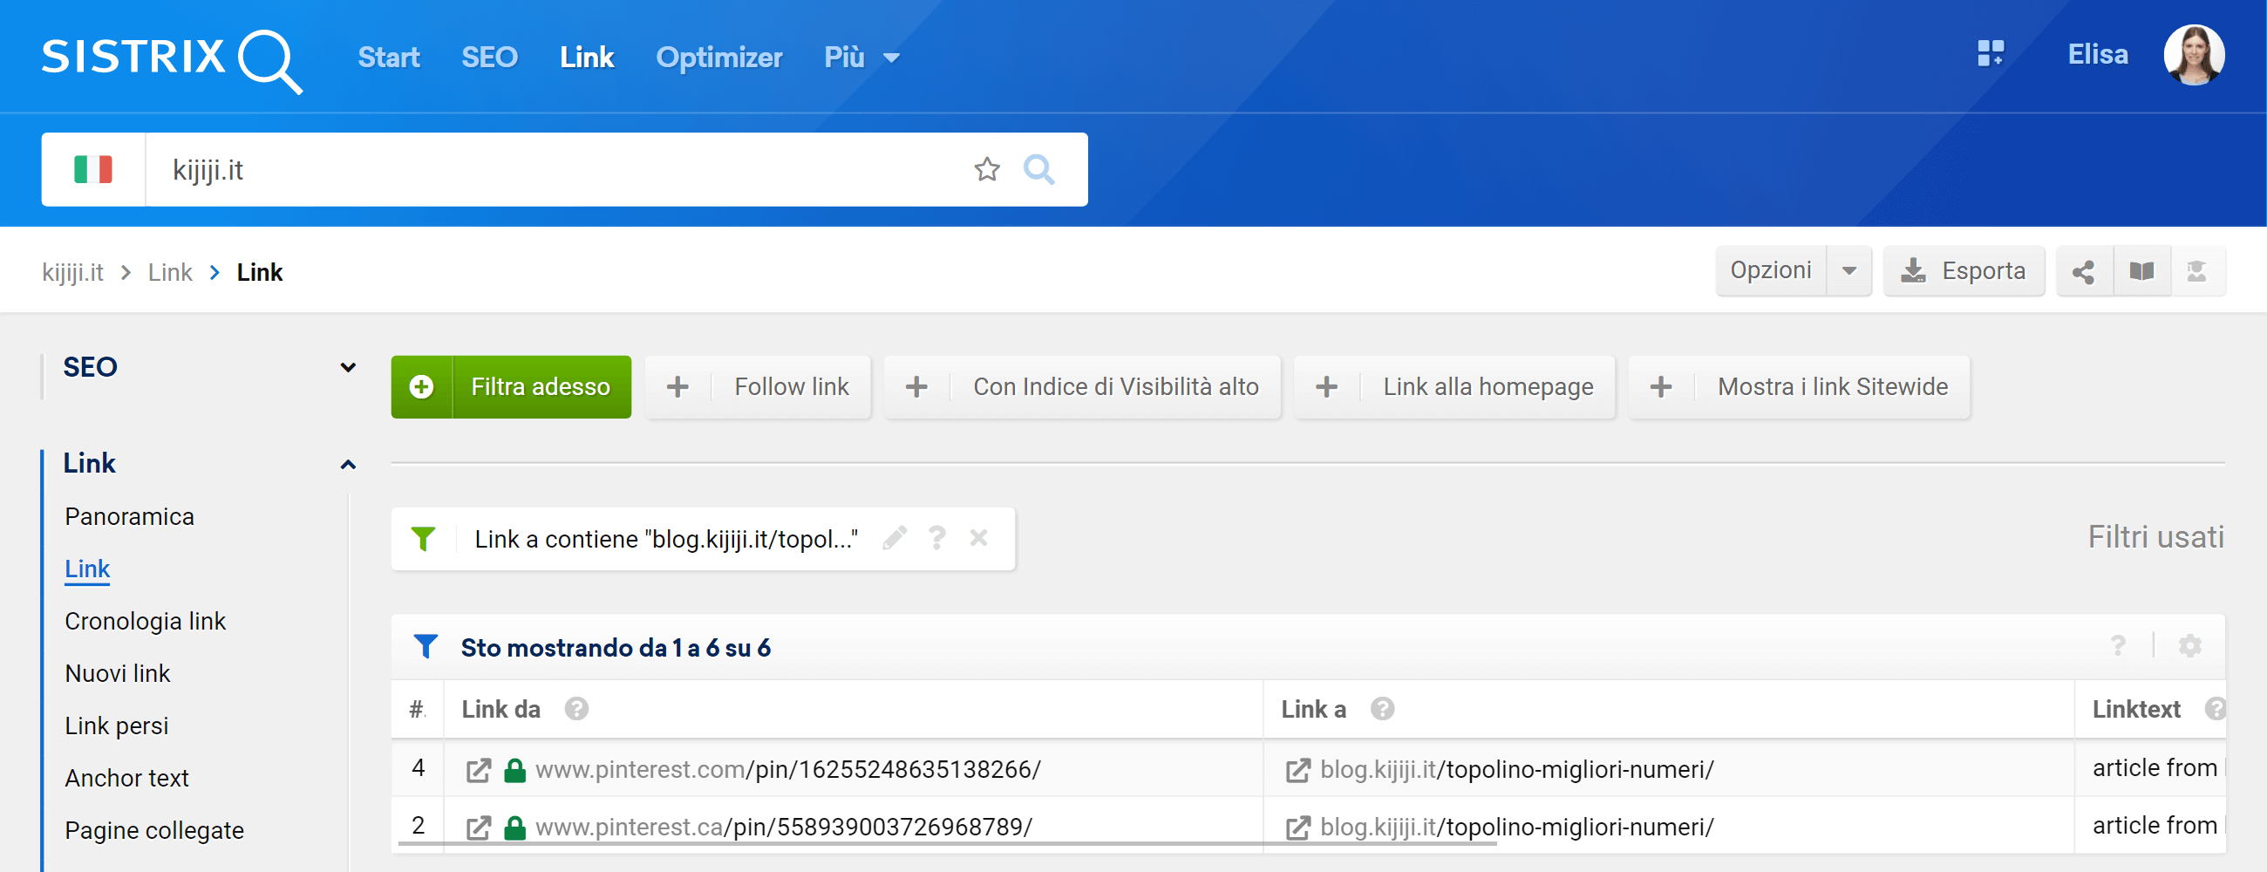Open www.pinterest.com/pin/16255248635138266/ link

pos(787,770)
